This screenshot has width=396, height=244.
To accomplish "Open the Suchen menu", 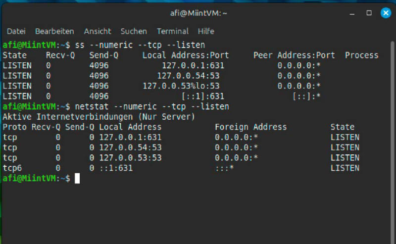I will point(134,31).
